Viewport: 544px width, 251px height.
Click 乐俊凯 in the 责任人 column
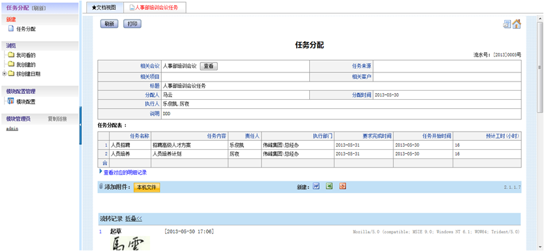[237, 145]
